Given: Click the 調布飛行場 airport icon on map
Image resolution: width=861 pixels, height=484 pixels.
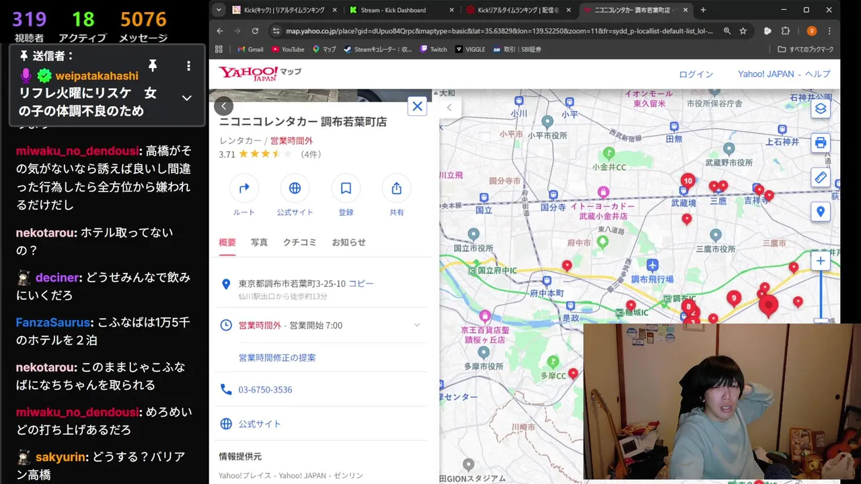Looking at the screenshot, I should [652, 265].
